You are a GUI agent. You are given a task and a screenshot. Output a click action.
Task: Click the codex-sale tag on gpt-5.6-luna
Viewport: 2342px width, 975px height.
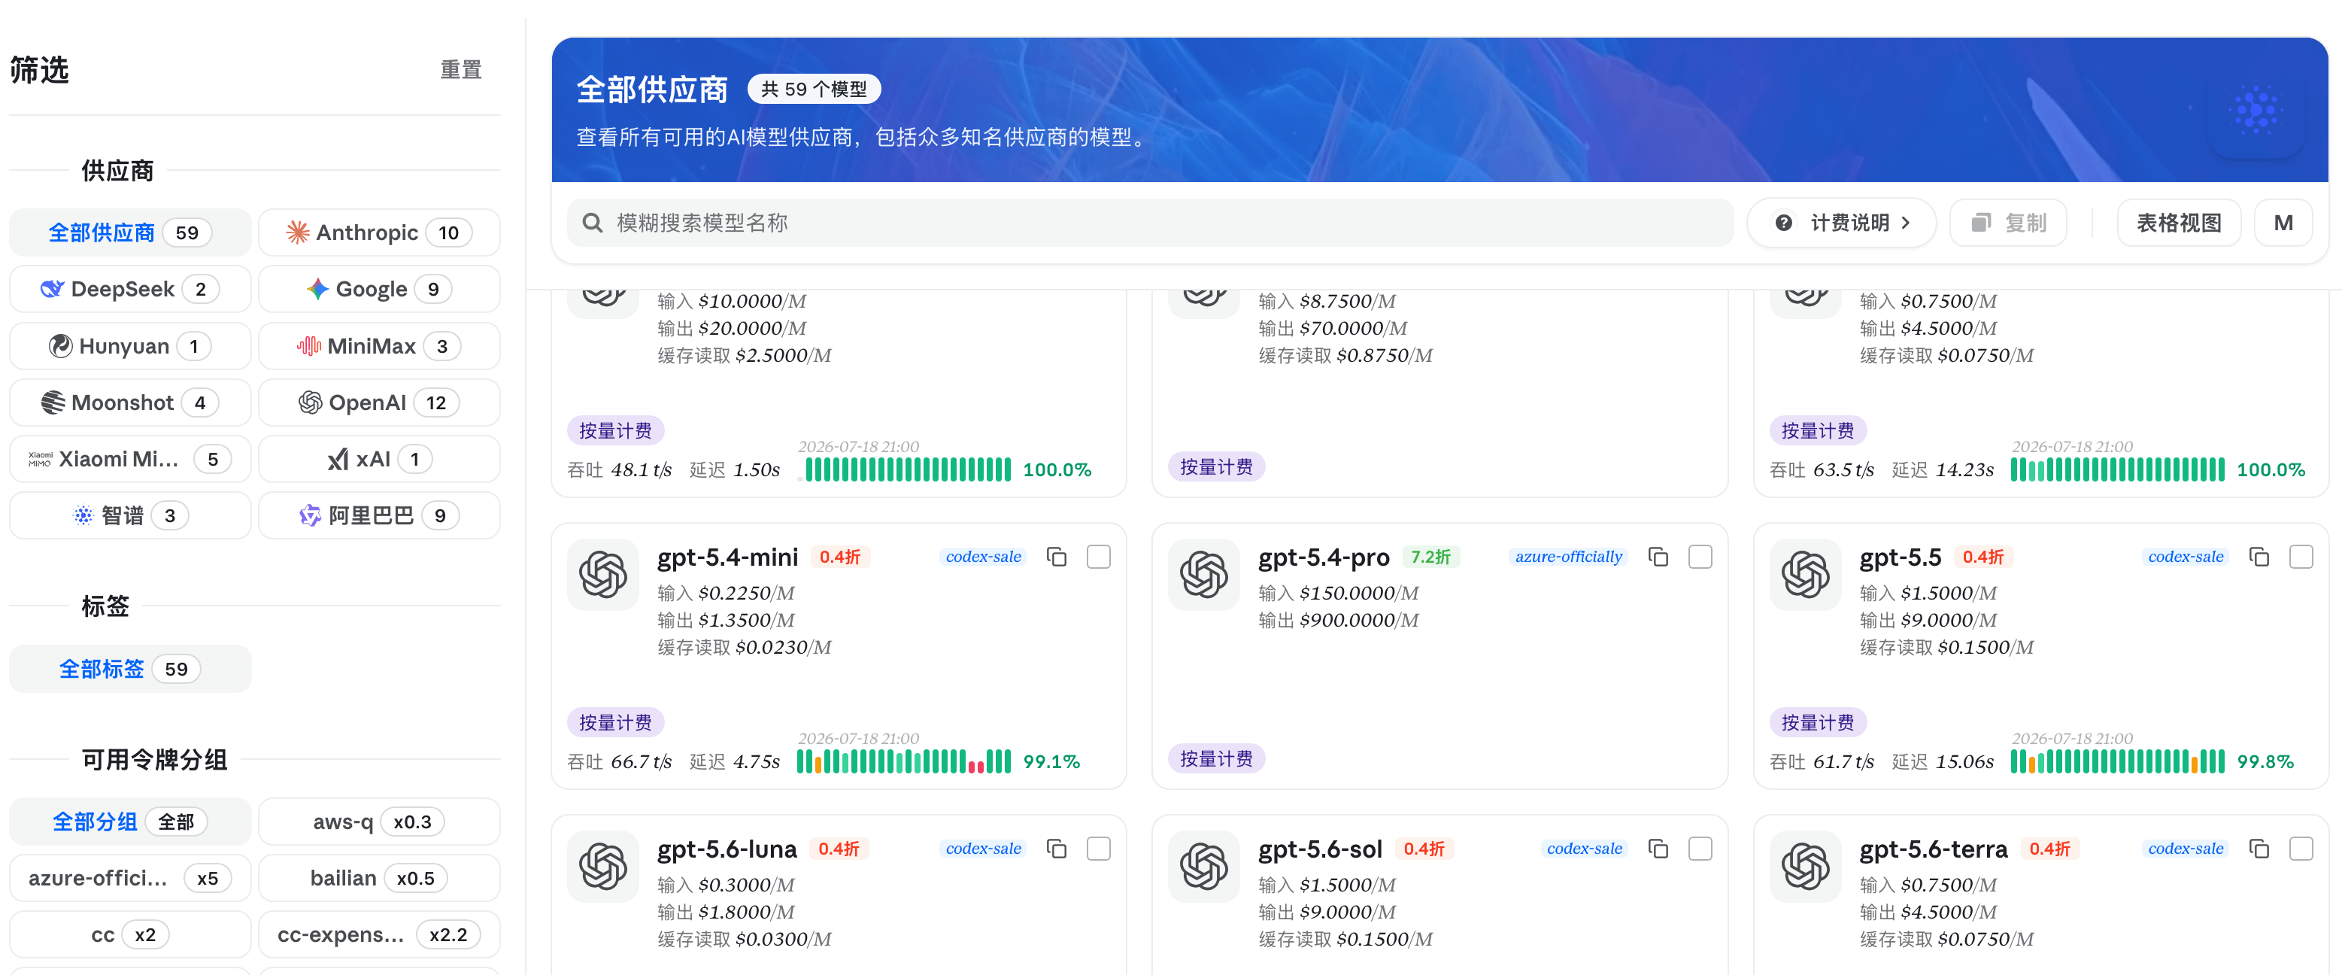tap(983, 849)
